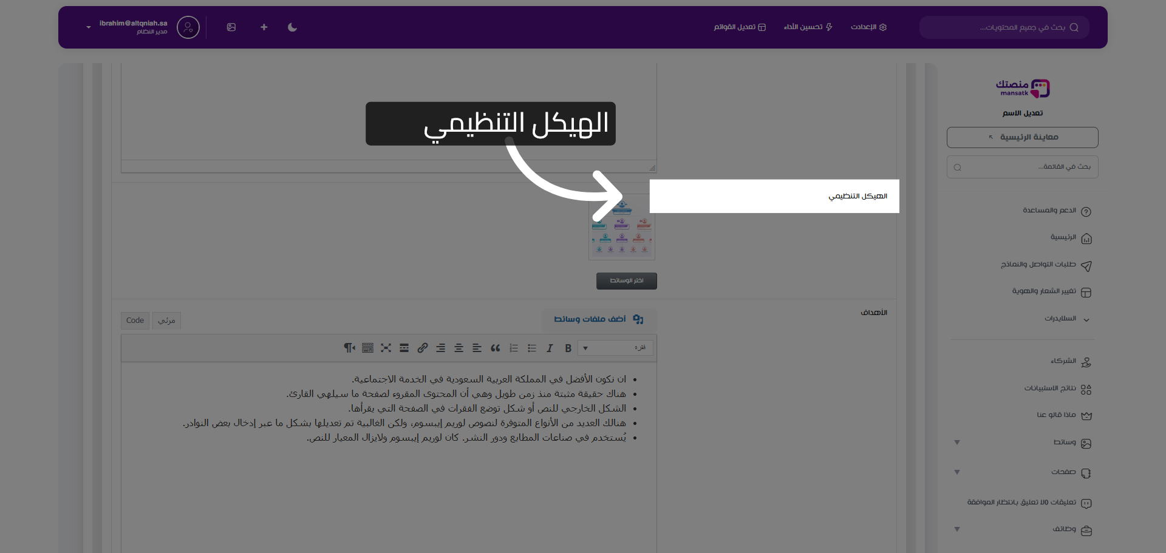The width and height of the screenshot is (1166, 553).
Task: Click the اختر الوسائط media button
Action: pyautogui.click(x=626, y=280)
